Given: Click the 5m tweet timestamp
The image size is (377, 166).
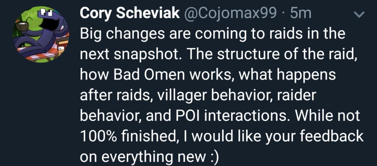Looking at the screenshot, I should 300,13.
